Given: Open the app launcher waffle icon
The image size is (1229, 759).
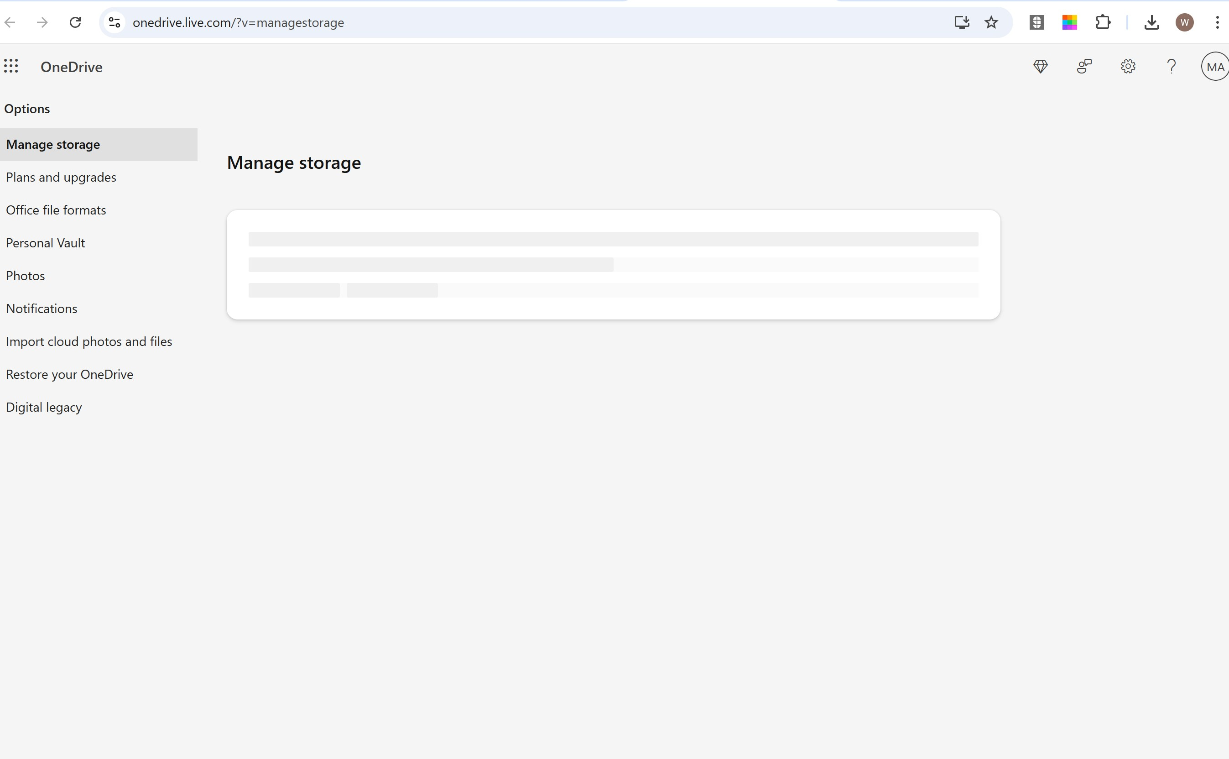Looking at the screenshot, I should tap(11, 66).
